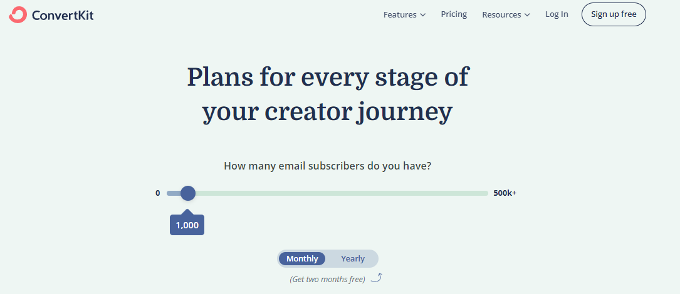This screenshot has width=680, height=294.
Task: Click the curved arrow icon pointing to Yearly
Action: [377, 277]
